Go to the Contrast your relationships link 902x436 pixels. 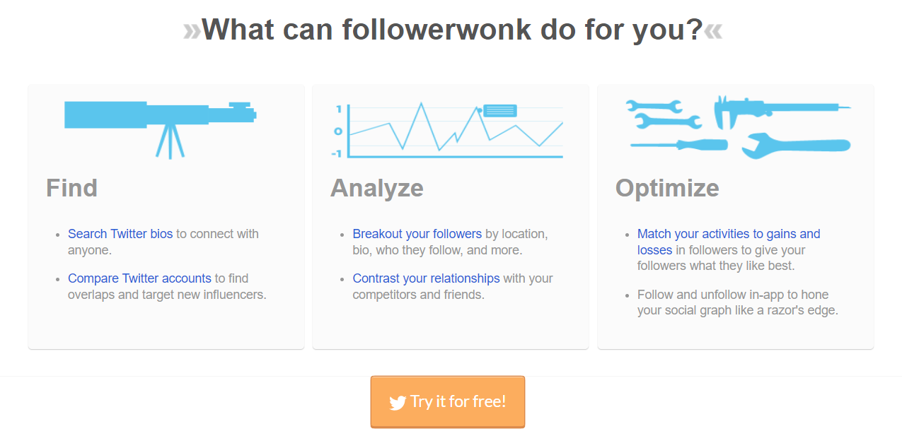[x=426, y=278]
